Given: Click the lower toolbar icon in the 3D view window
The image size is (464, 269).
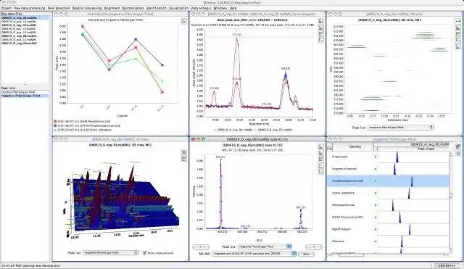Looking at the screenshot, I should point(183,159).
